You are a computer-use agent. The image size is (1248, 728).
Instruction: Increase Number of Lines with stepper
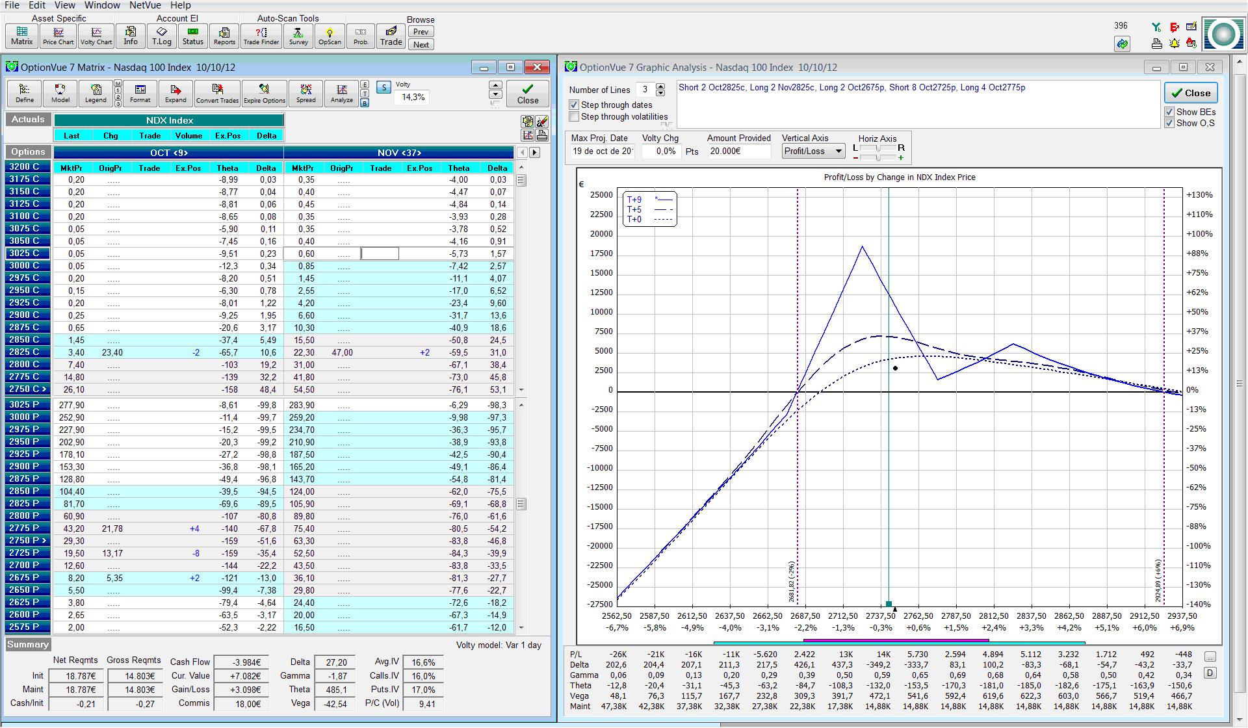(x=660, y=86)
